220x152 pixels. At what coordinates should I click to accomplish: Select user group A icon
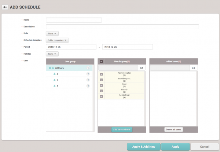(x=54, y=74)
